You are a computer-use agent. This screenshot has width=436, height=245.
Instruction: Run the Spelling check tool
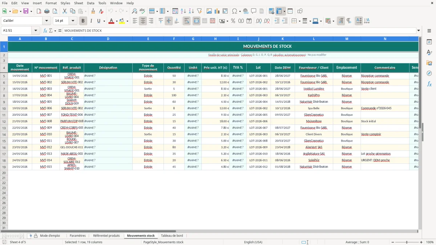point(142,11)
